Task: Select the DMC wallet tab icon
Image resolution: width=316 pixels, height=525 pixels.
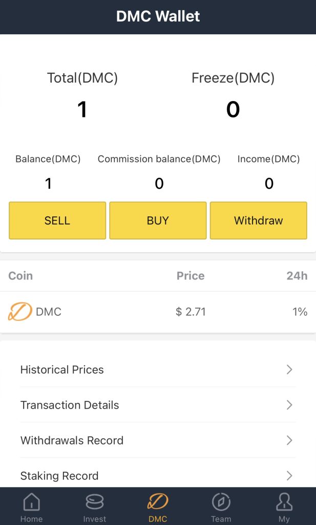Action: 158,501
